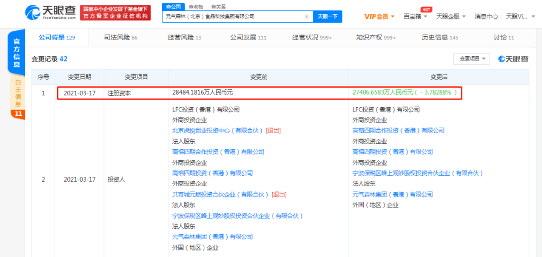Switch to the 知识产权 tab
This screenshot has height=257, width=542.
click(x=376, y=37)
